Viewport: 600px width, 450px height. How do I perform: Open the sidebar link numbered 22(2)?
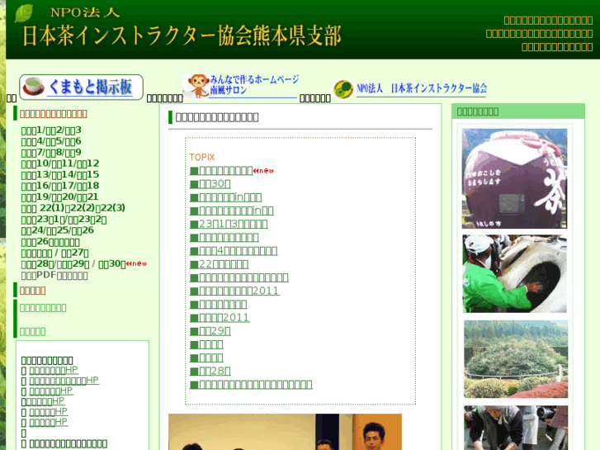point(81,208)
